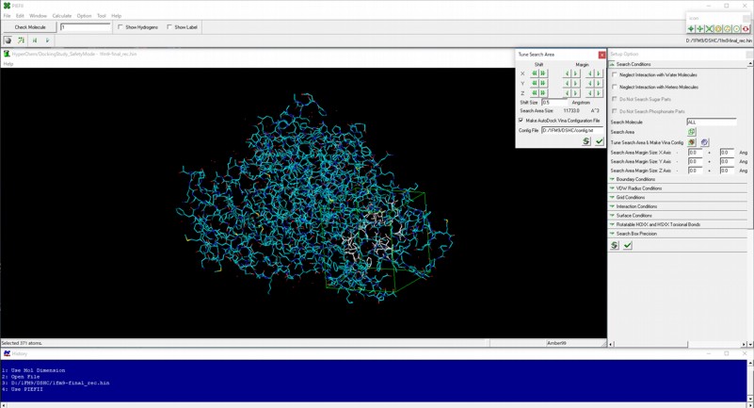Image resolution: width=754 pixels, height=408 pixels.
Task: Enable the Show Hydrogens checkbox
Action: point(120,27)
